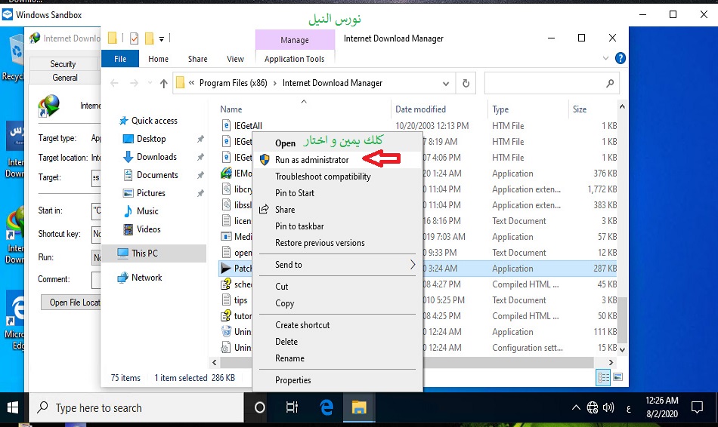
Task: Click the volume speaker tray icon
Action: (608, 408)
